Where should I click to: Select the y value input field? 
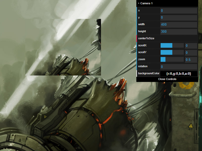click(179, 17)
